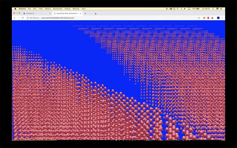Viewport: 237px width, 148px height.
Task: Open the Opera-style red O extension
Action: (204, 18)
